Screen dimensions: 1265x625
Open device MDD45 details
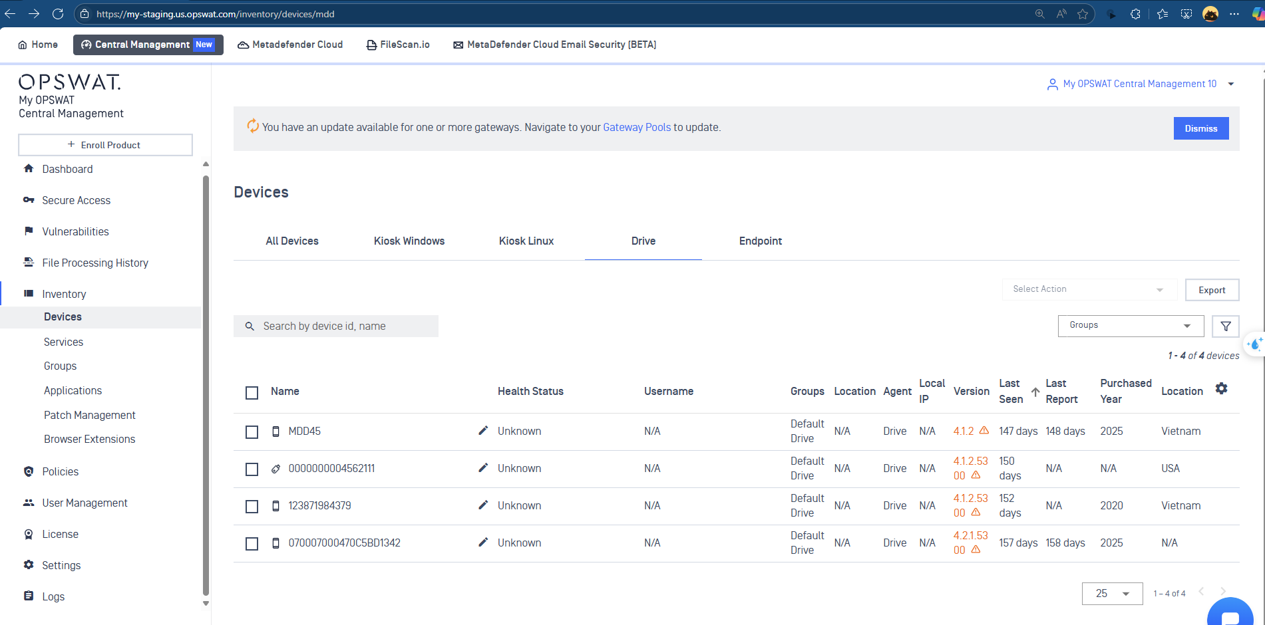point(304,431)
